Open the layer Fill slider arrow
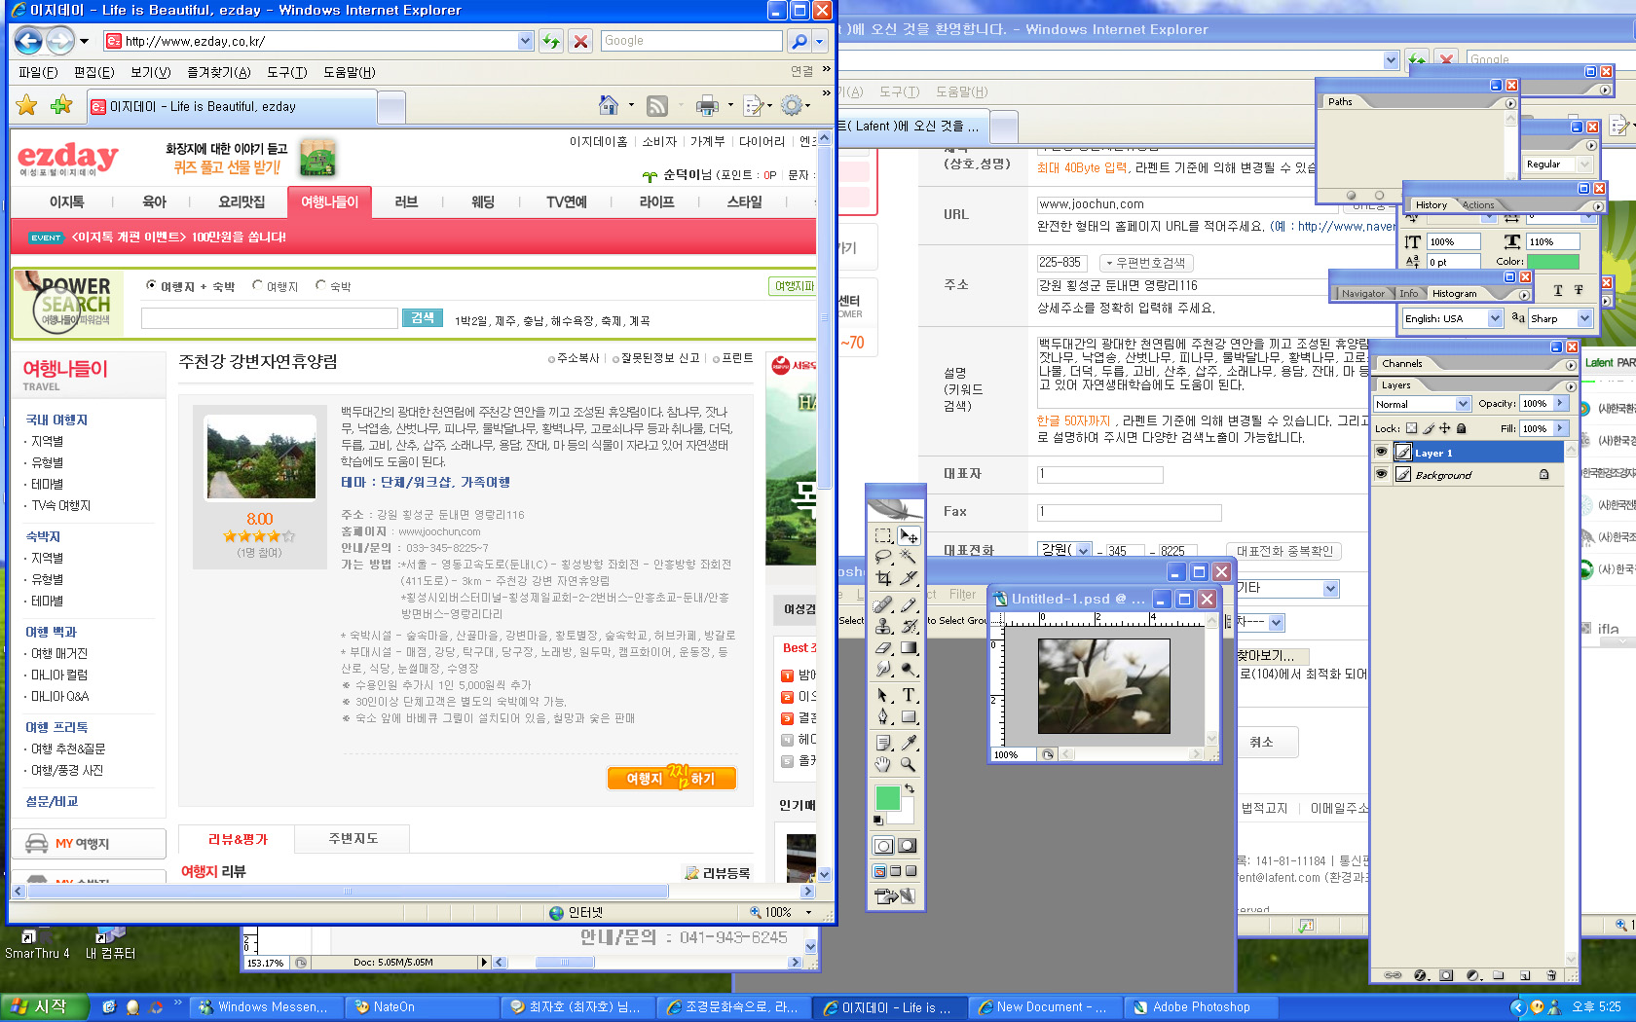This screenshot has height=1022, width=1636. coord(1561,428)
